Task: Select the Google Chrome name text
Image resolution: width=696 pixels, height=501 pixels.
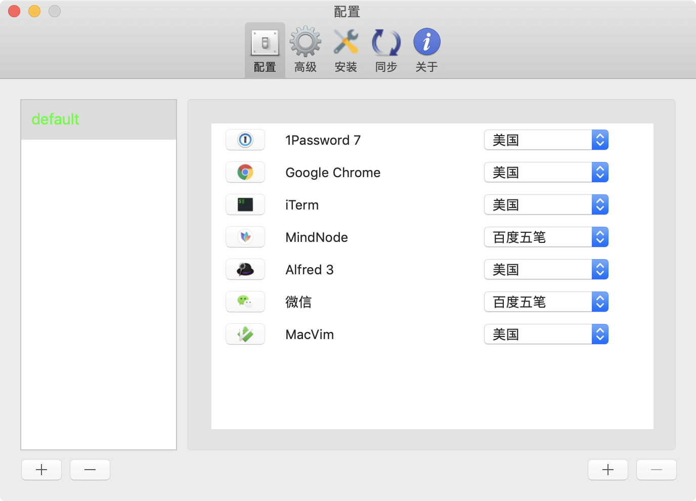Action: (333, 173)
